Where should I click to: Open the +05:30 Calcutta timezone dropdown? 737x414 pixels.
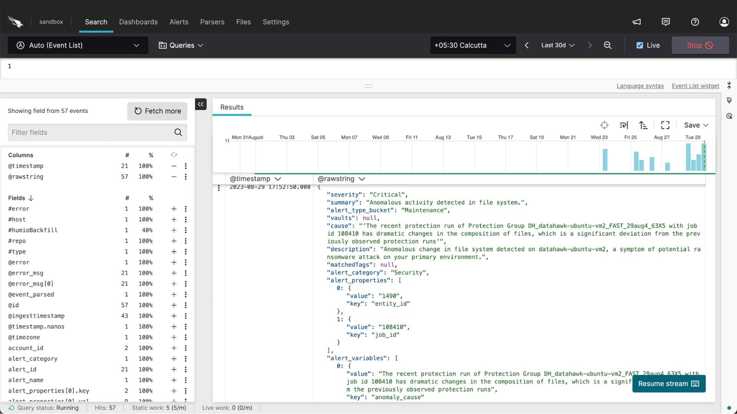tap(473, 45)
